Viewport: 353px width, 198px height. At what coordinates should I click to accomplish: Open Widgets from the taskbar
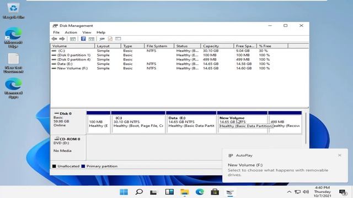[169, 192]
